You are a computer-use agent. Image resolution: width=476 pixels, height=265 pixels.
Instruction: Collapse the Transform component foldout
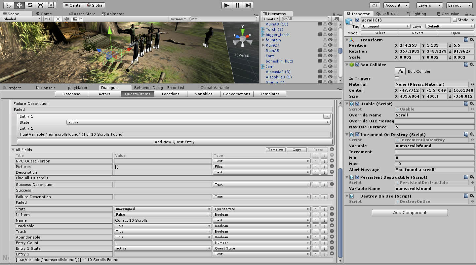click(347, 40)
